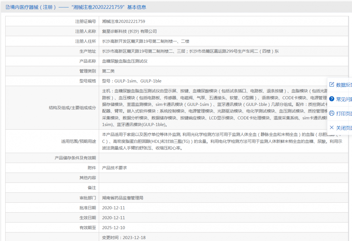The image size is (352, 241).
Task: Click the 适用范围/预期用途 label
Action: point(78,141)
